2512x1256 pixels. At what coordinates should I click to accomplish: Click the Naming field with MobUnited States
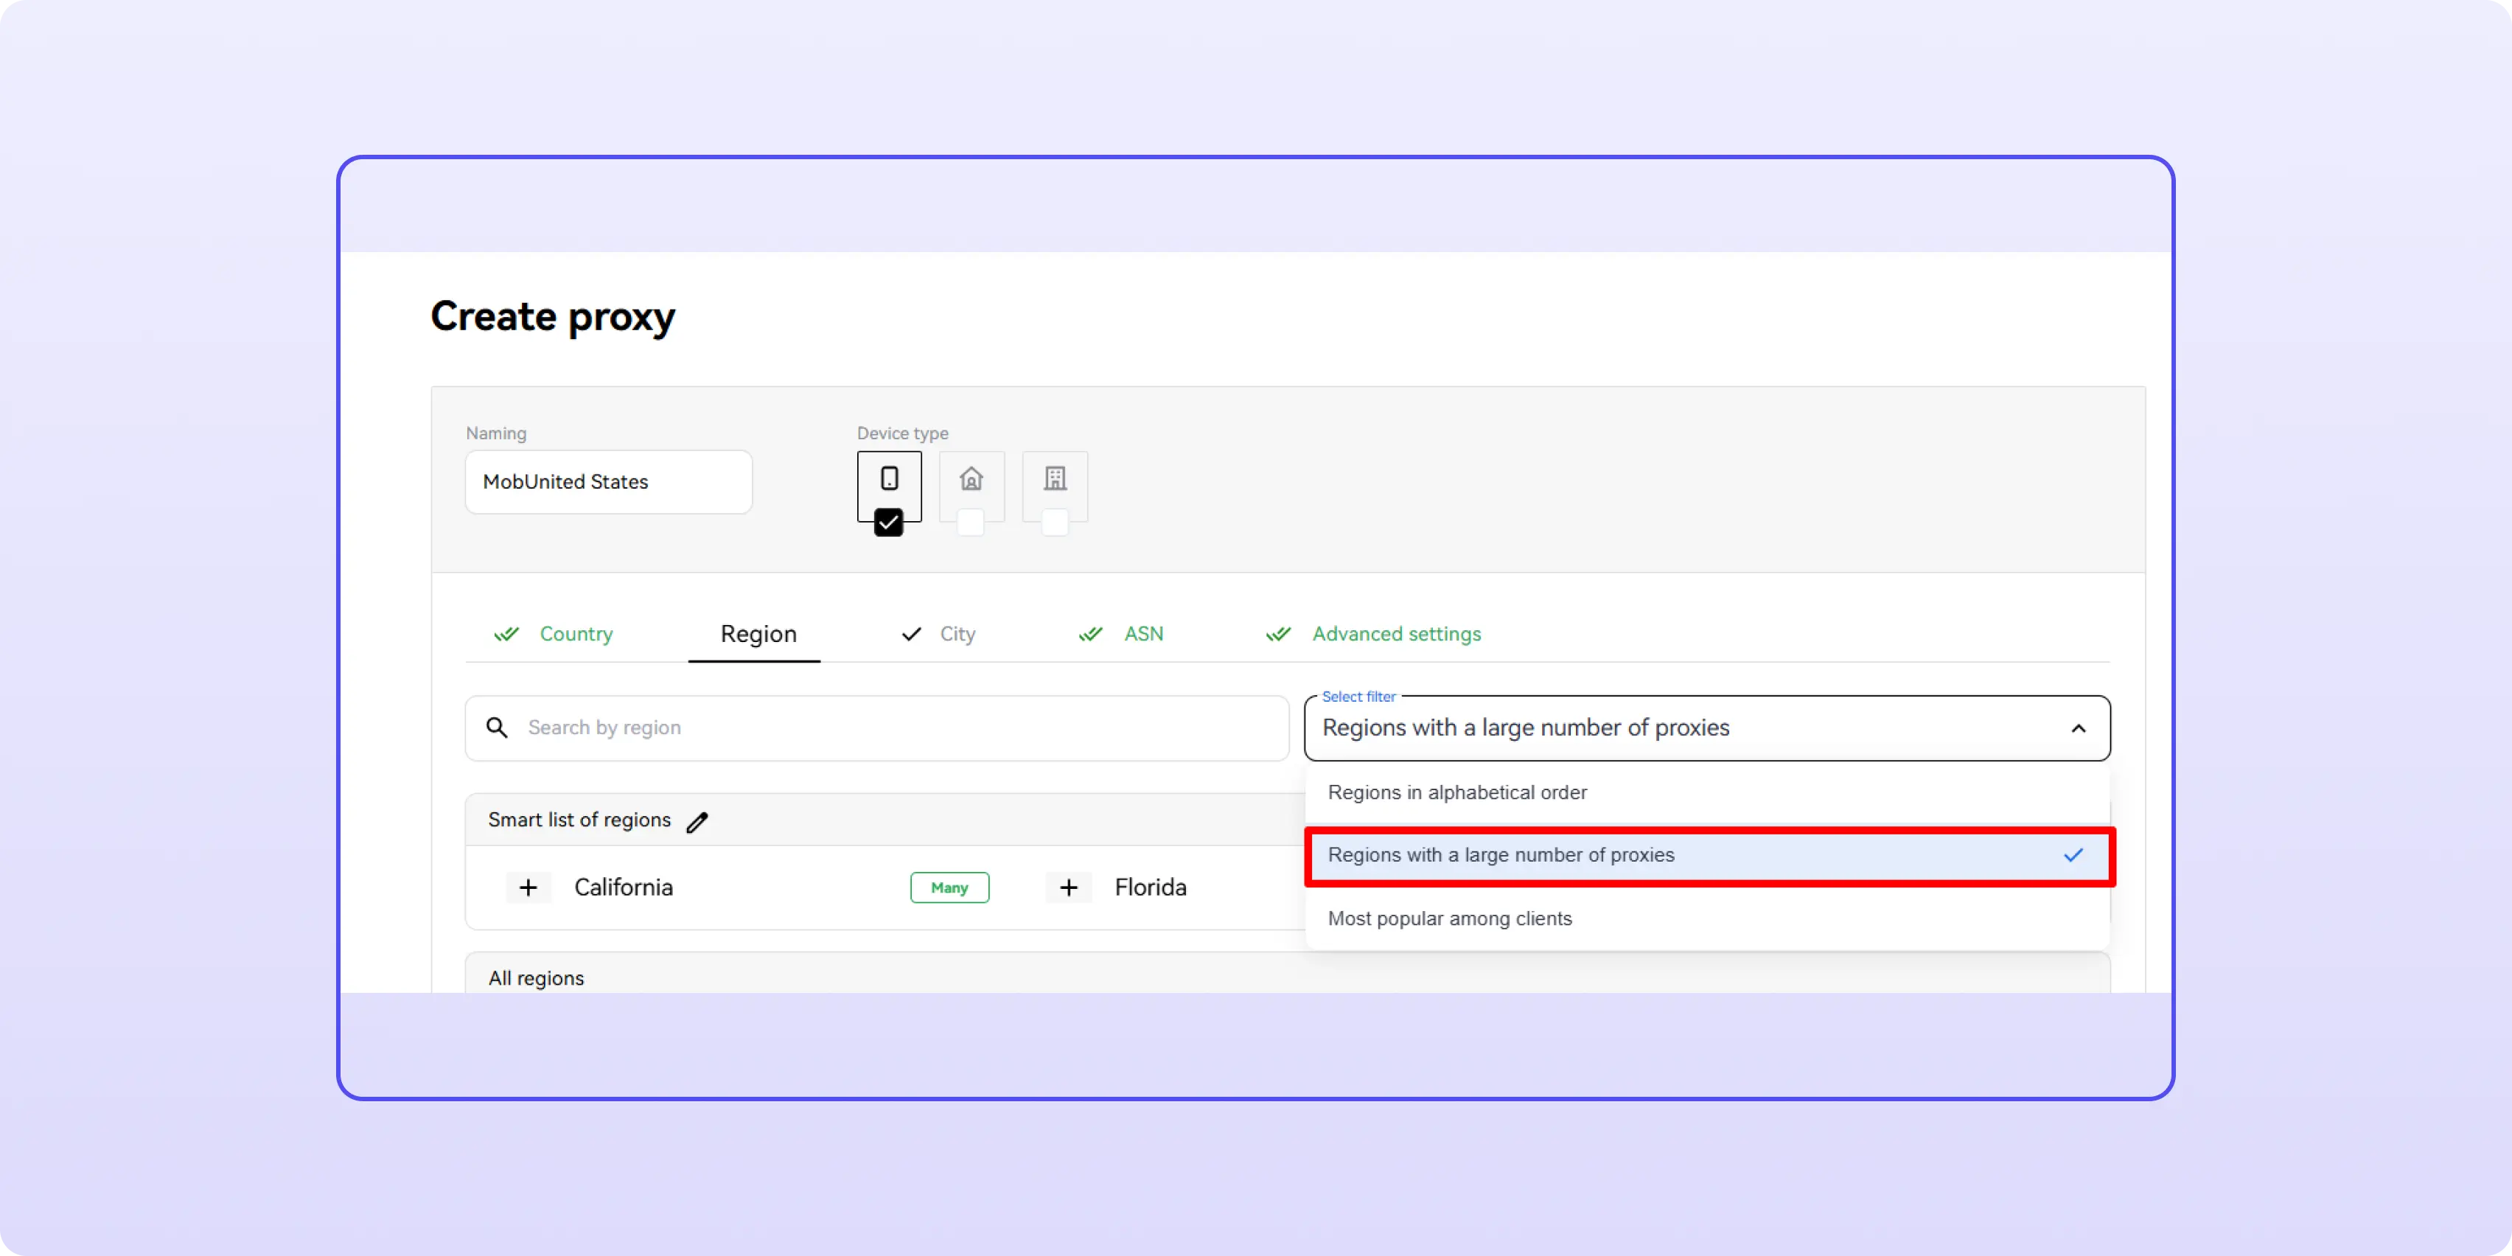click(x=609, y=482)
